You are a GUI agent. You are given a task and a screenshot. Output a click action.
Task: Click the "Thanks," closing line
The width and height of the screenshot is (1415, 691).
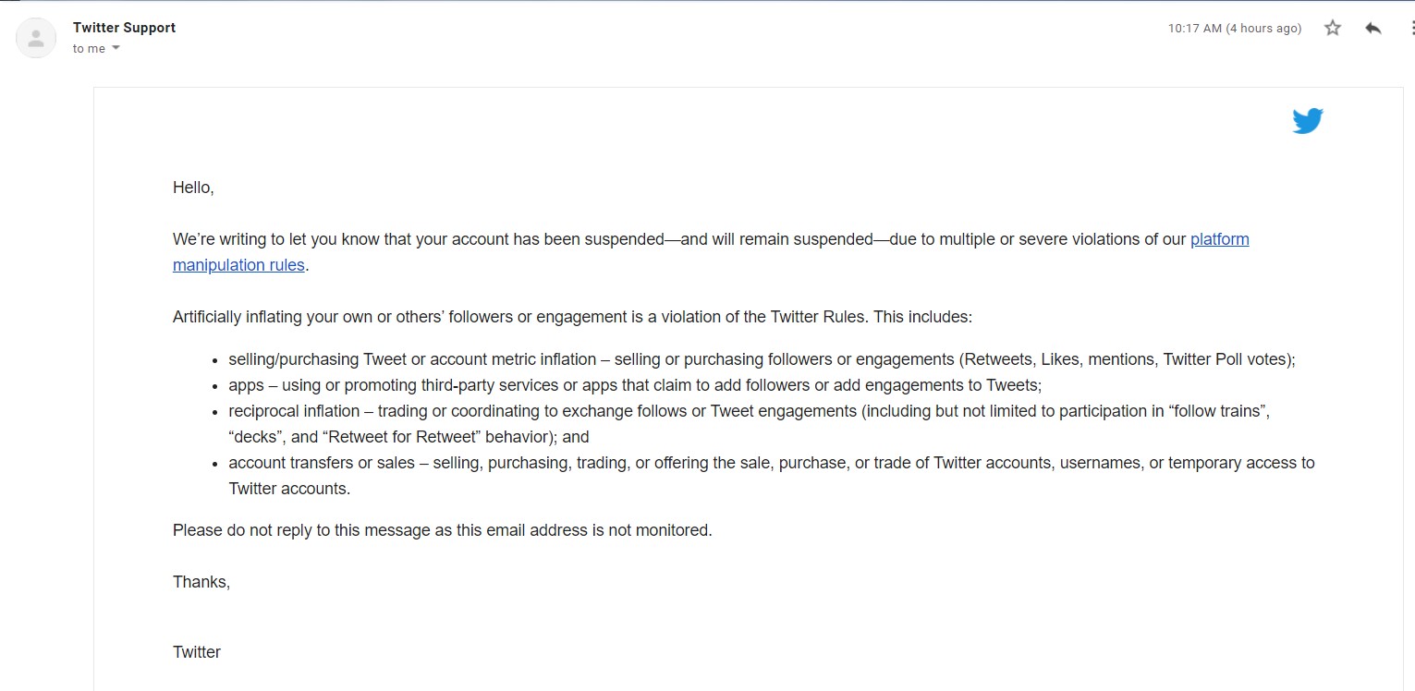click(x=201, y=582)
